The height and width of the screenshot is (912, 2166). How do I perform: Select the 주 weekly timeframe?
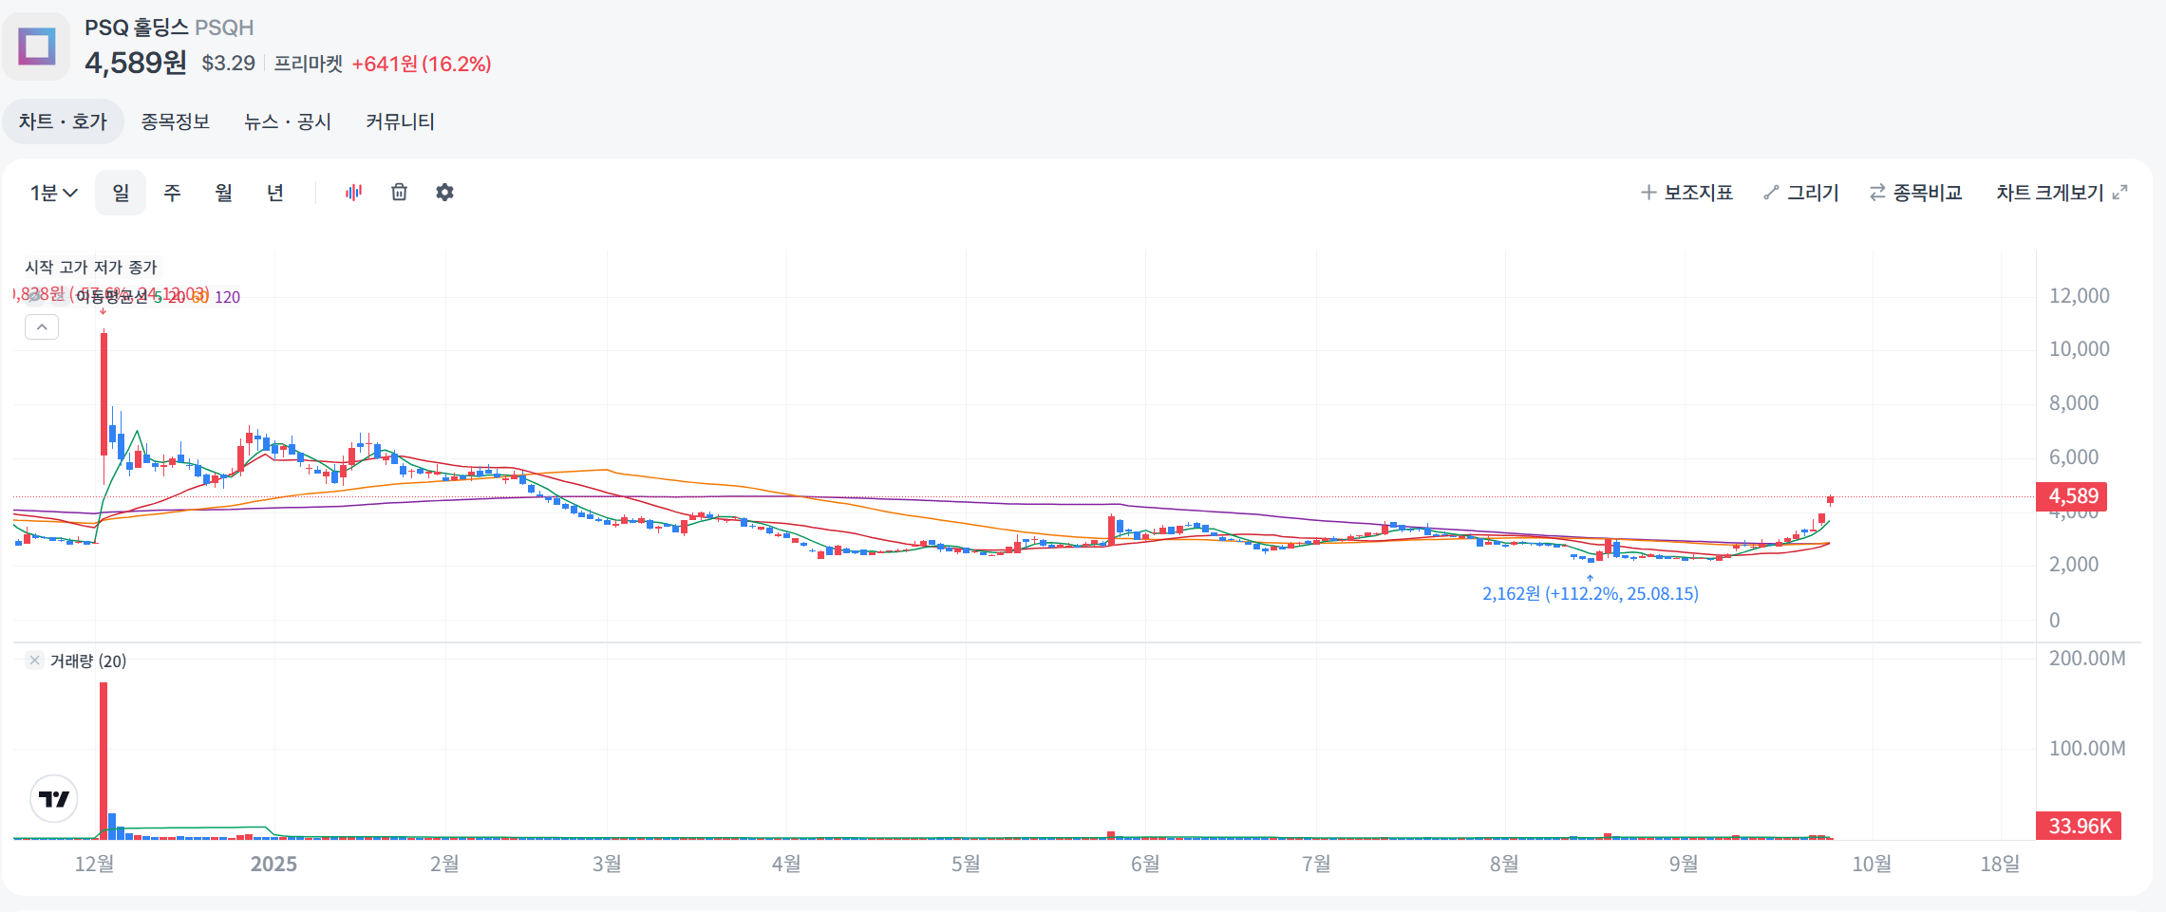coord(172,193)
